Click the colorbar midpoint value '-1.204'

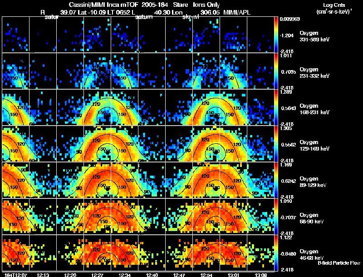[x=286, y=35]
